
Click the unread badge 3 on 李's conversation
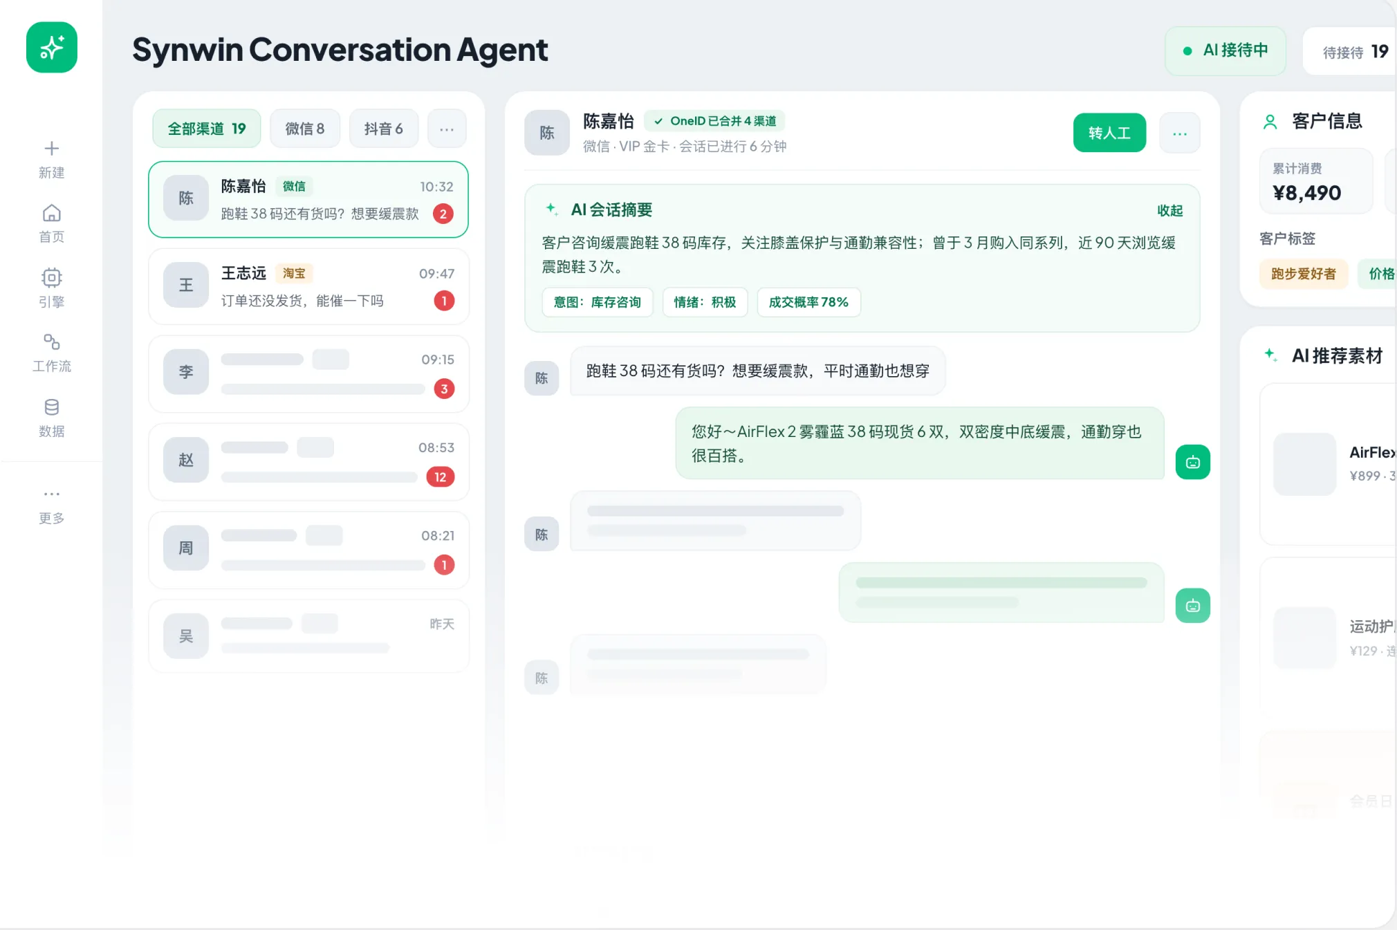click(444, 389)
